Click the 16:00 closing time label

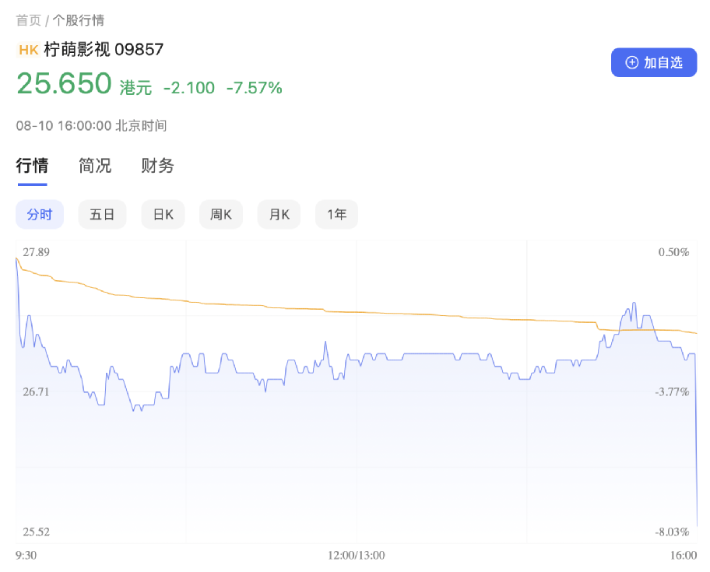[684, 555]
